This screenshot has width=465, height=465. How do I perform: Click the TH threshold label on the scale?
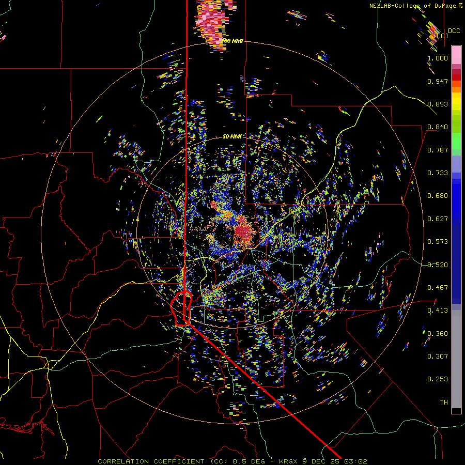coord(444,402)
